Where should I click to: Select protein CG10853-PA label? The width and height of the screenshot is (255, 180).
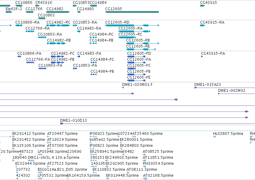(85, 65)
